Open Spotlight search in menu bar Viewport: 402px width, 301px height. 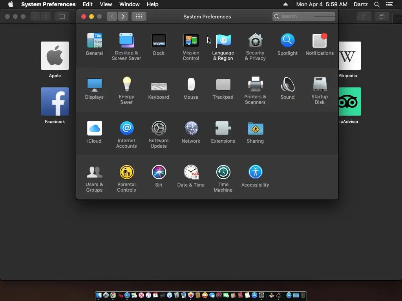click(376, 4)
